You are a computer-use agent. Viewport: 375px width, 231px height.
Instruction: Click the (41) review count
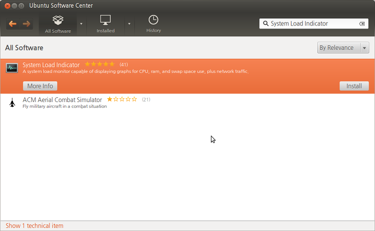(123, 65)
